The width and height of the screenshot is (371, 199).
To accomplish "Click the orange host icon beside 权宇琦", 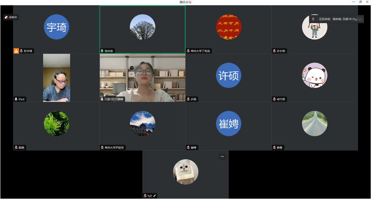I will coord(16,51).
